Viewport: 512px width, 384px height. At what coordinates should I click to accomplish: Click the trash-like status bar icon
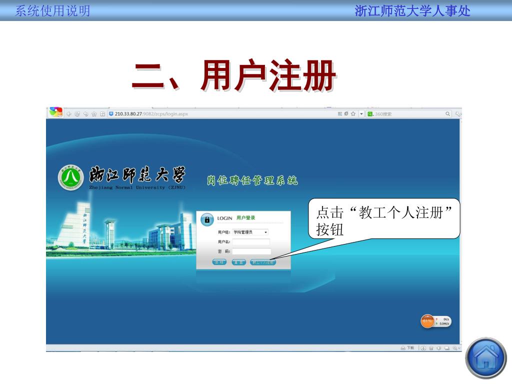coord(431,348)
